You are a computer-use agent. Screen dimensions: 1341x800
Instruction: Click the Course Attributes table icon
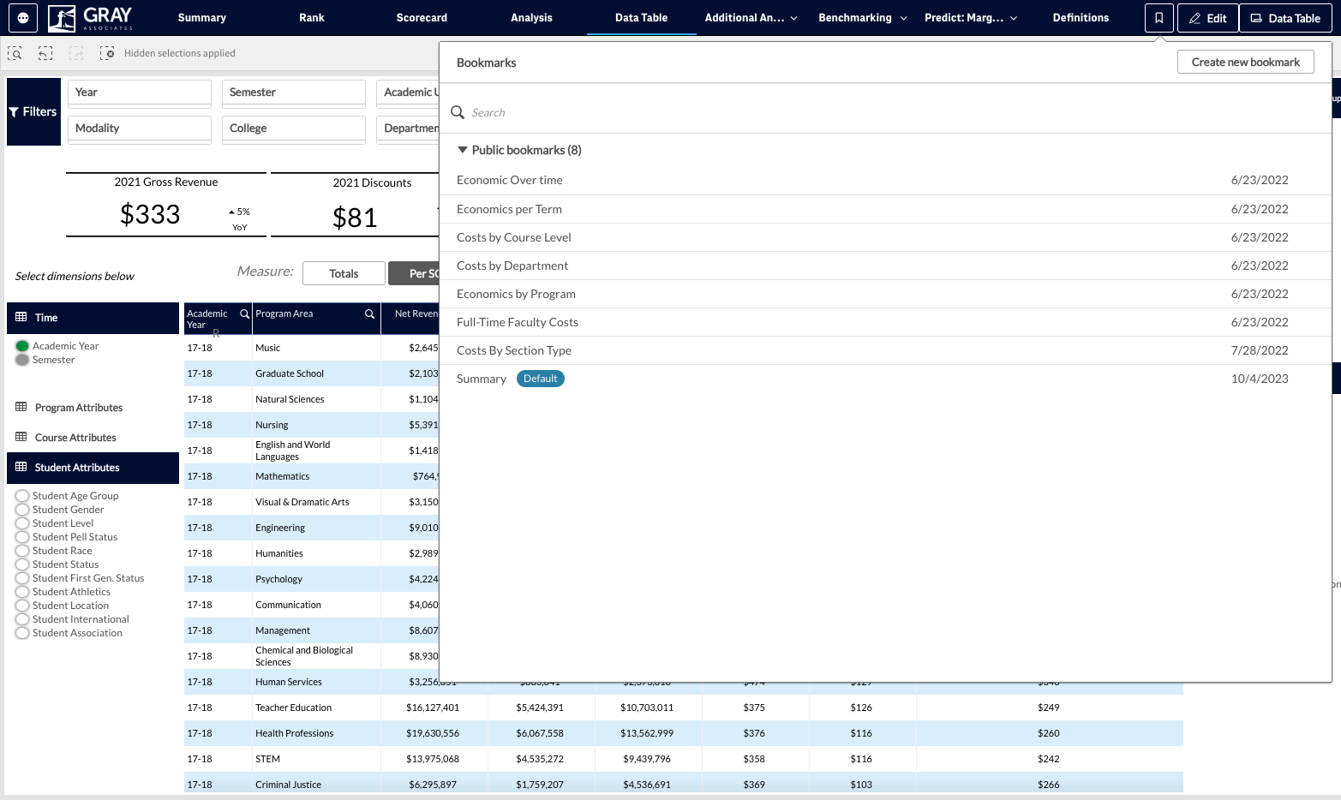21,437
